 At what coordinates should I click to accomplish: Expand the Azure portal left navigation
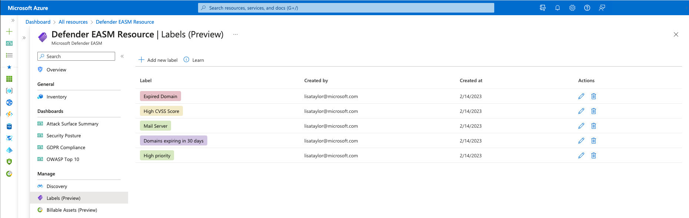pyautogui.click(x=13, y=20)
